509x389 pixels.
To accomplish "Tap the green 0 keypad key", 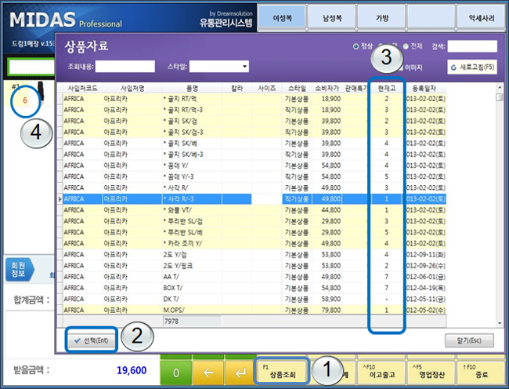I will click(x=175, y=373).
